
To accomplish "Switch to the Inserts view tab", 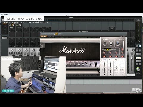I will 5,30.
